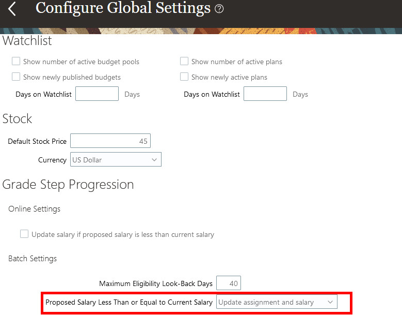Click the Watchlist section heading
The image size is (402, 315).
[27, 40]
